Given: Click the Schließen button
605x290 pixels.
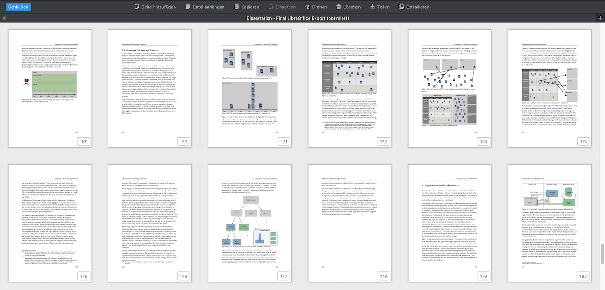Looking at the screenshot, I should (x=19, y=7).
